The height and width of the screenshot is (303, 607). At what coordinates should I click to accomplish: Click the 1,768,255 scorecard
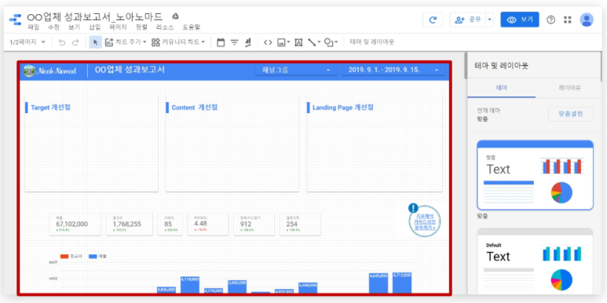(130, 224)
